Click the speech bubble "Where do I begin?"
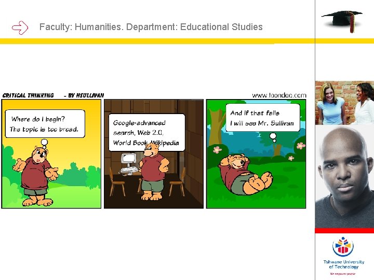 click(x=45, y=124)
